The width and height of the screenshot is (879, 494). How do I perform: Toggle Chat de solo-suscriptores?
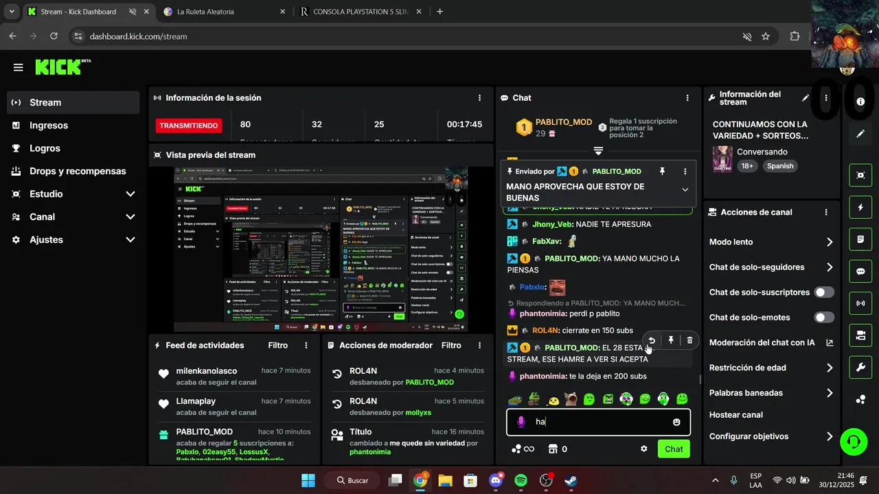(x=824, y=292)
